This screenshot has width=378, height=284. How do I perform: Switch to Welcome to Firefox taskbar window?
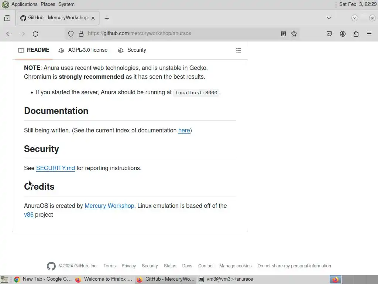coord(104,279)
